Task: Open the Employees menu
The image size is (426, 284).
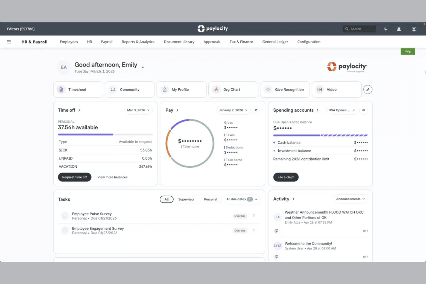Action: pyautogui.click(x=69, y=42)
